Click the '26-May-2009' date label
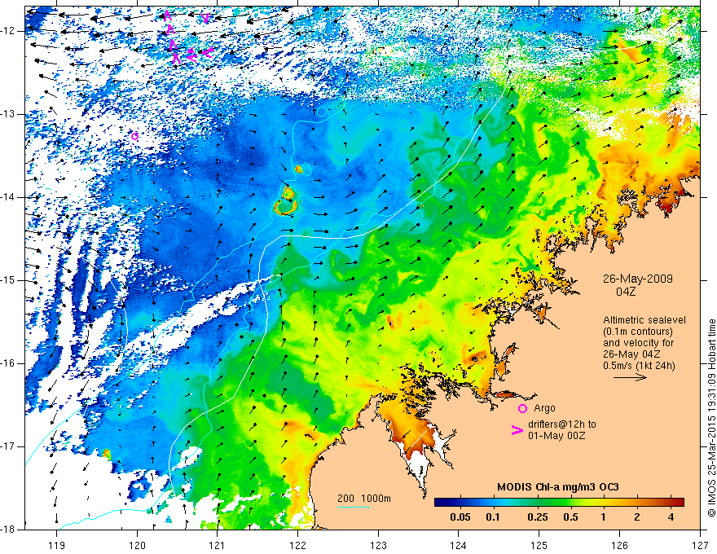717x554 pixels. coord(637,279)
